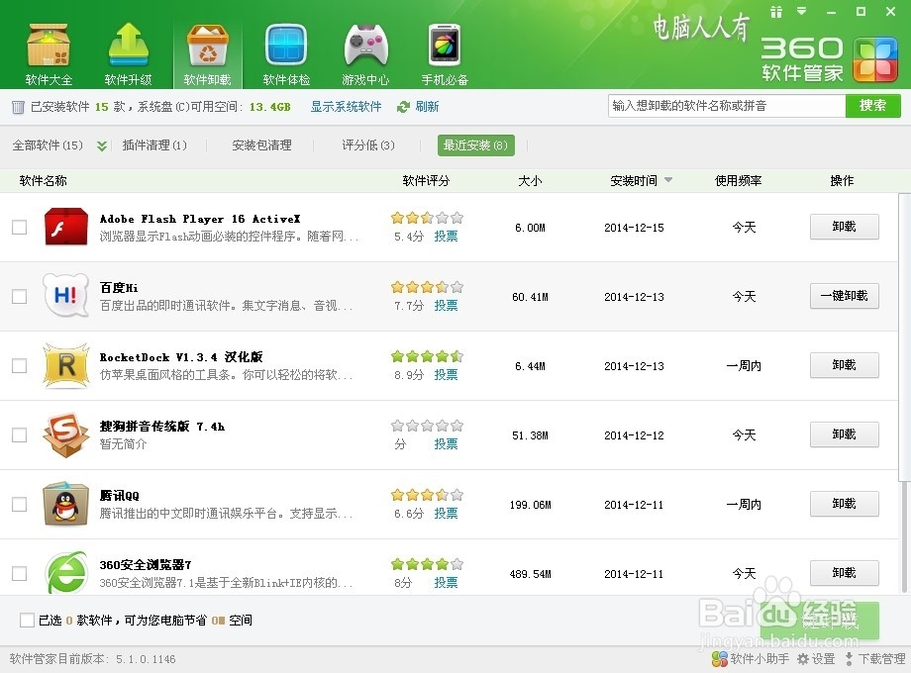
Task: Check the box beside Adobe Flash Player
Action: [18, 227]
